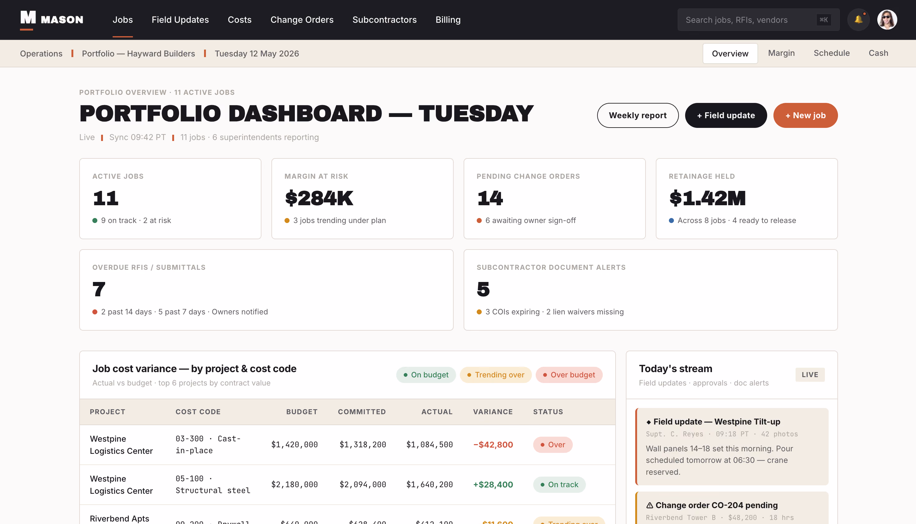916x524 pixels.
Task: Toggle the On budget filter chip
Action: point(426,375)
